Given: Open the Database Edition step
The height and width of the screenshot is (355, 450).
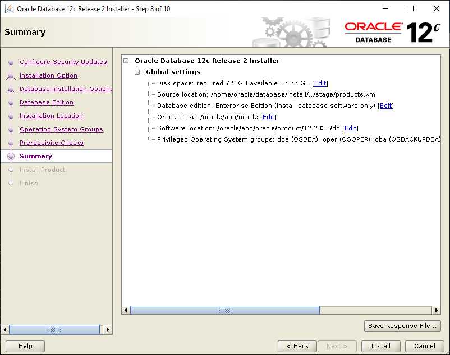Looking at the screenshot, I should coord(47,102).
